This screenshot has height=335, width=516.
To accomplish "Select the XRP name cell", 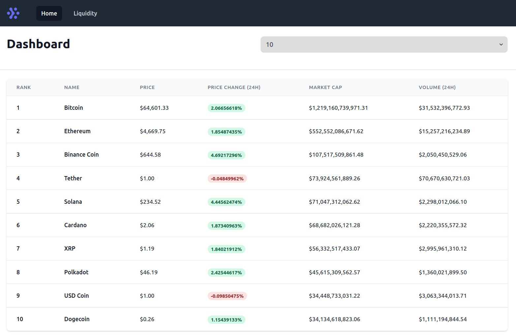I will 70,249.
